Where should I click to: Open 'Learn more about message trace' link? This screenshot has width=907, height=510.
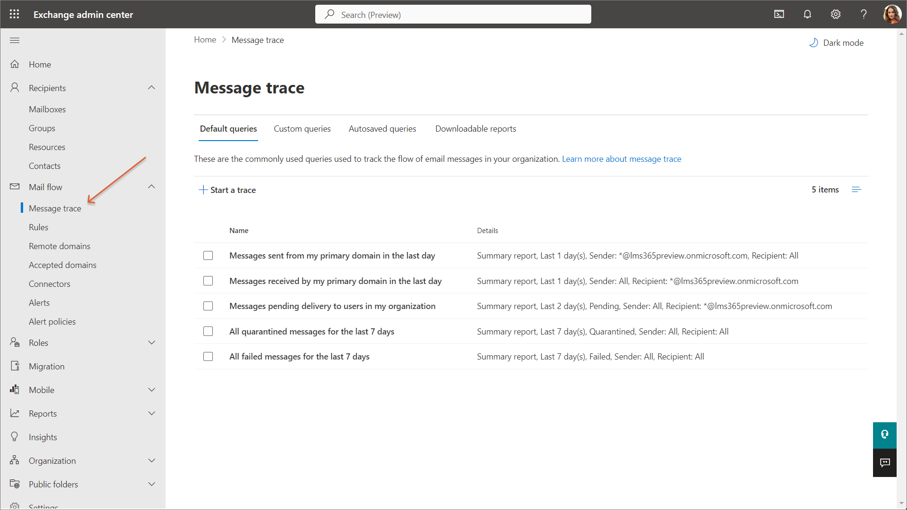621,159
